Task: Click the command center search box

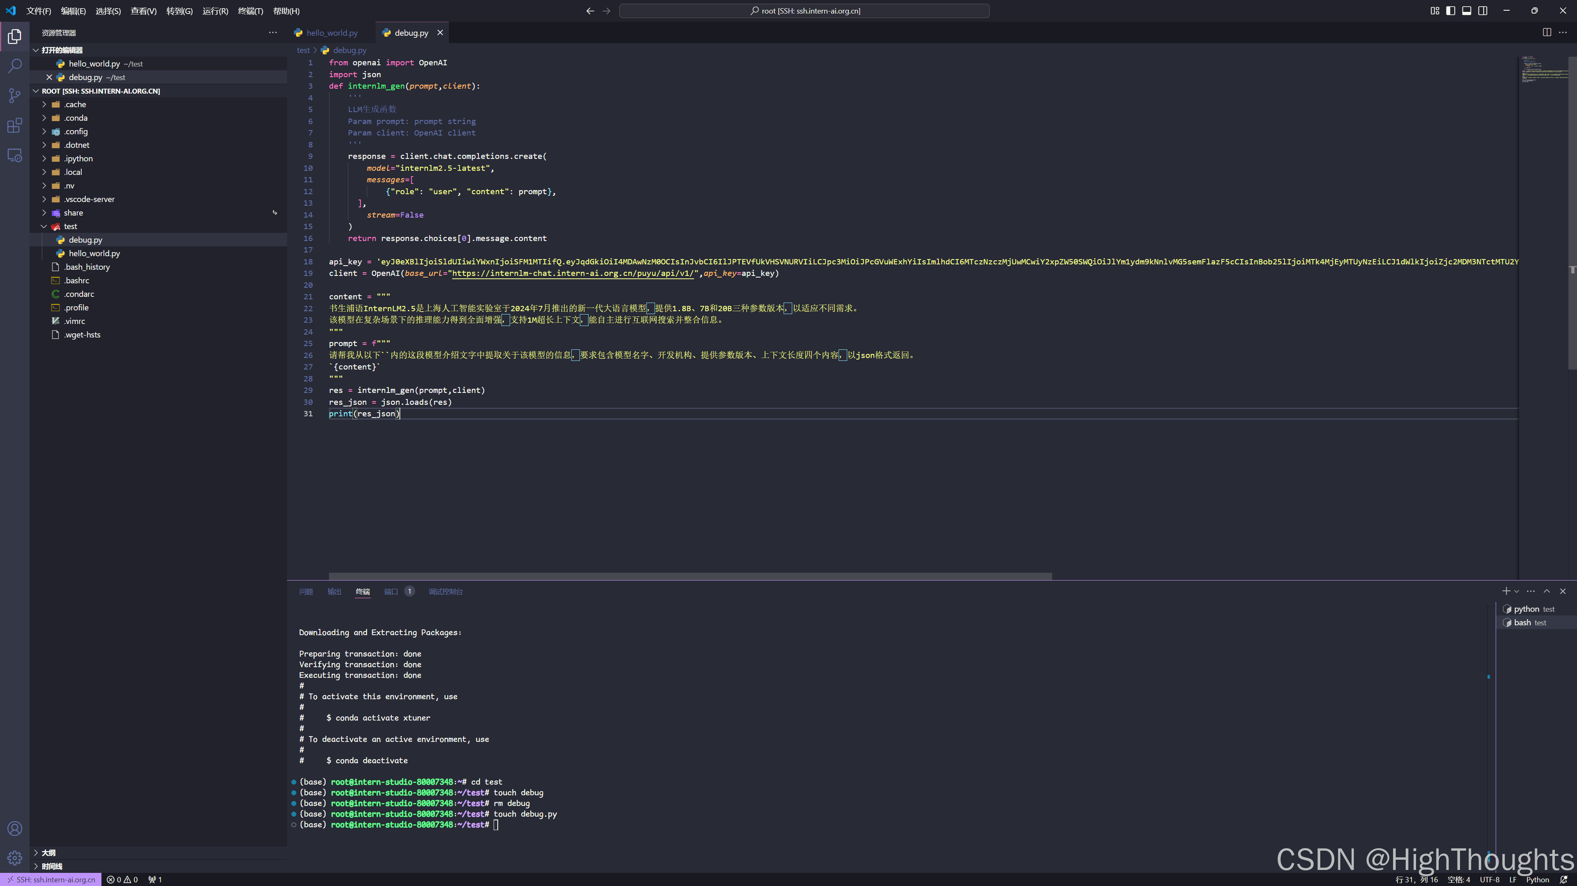Action: click(x=804, y=11)
